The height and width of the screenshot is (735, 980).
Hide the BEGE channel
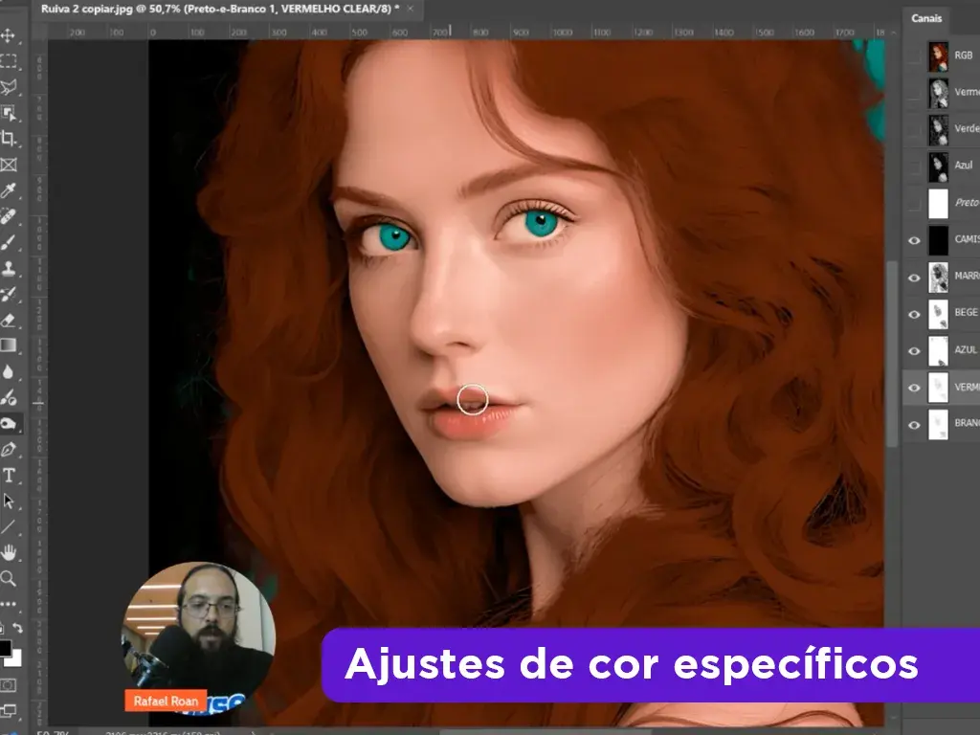(x=916, y=314)
